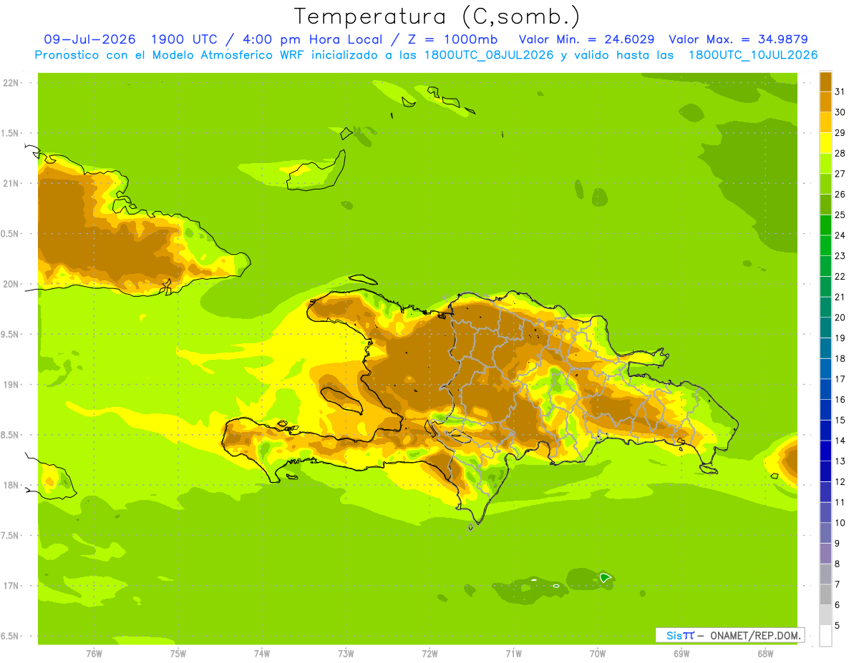Image resolution: width=859 pixels, height=663 pixels.
Task: Click colorbar label '18'
Action: tap(840, 358)
